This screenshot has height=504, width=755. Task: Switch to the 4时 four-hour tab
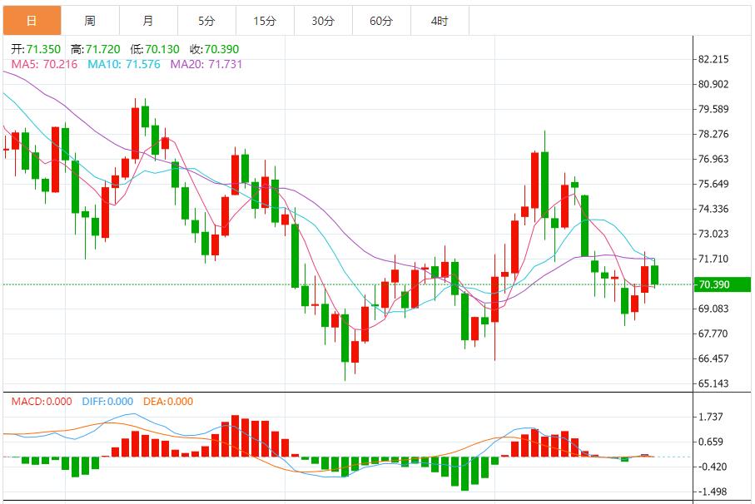point(440,21)
